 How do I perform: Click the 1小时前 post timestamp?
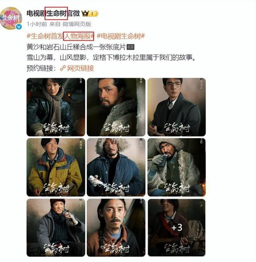coord(37,24)
